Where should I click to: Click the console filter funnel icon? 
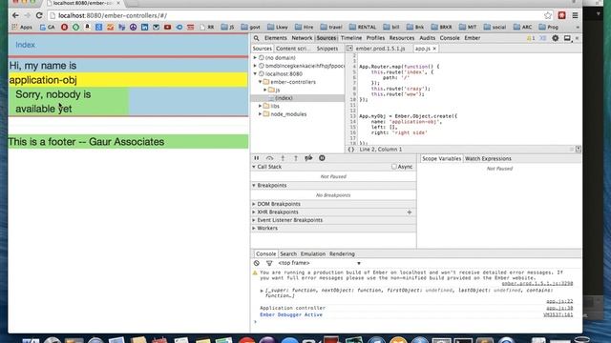269,263
